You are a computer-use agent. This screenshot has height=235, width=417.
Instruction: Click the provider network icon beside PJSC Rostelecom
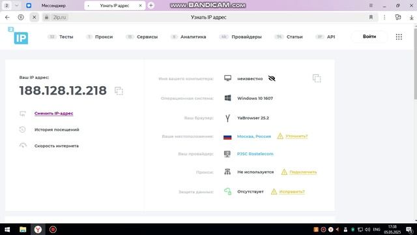pyautogui.click(x=227, y=154)
